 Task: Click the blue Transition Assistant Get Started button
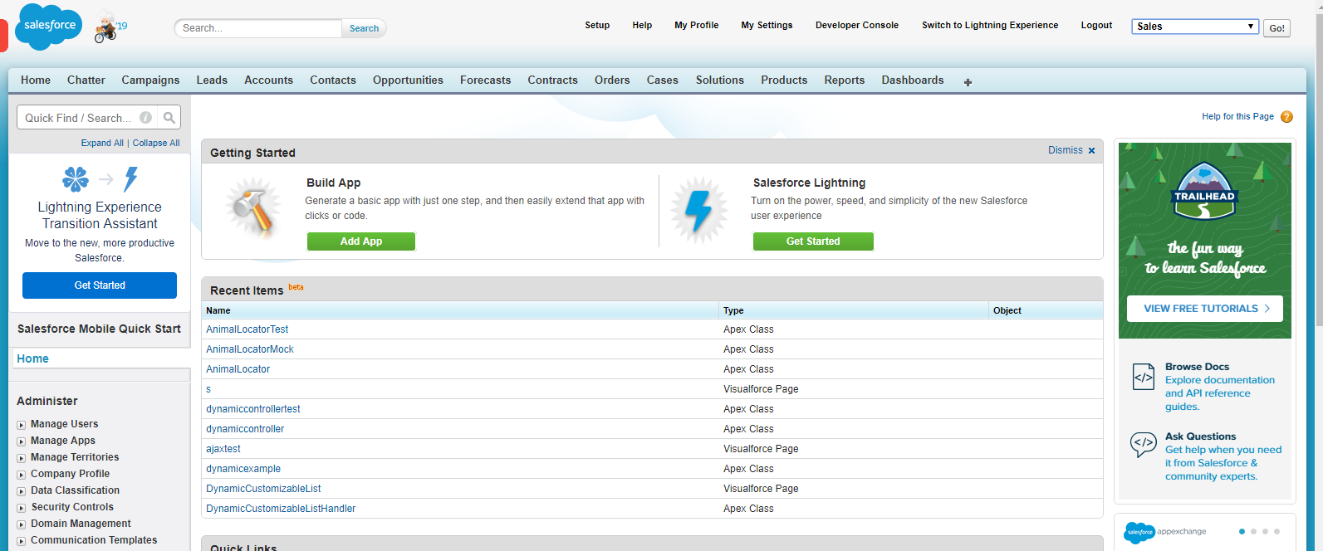tap(100, 285)
